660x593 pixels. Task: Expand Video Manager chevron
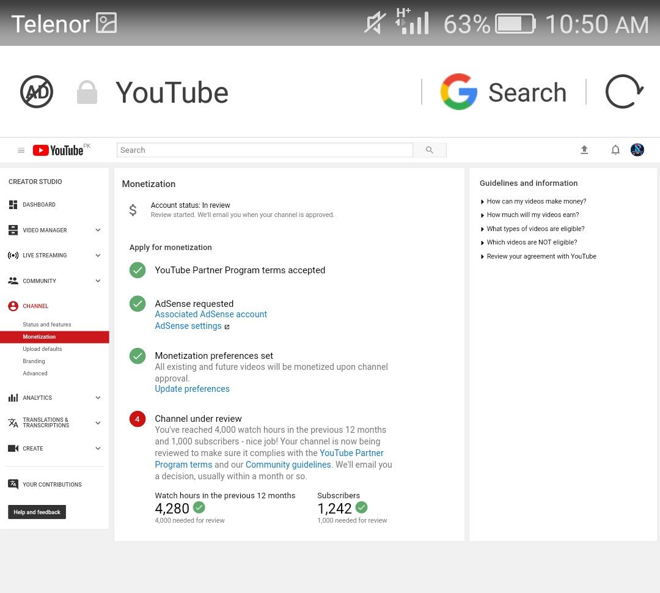tap(98, 230)
